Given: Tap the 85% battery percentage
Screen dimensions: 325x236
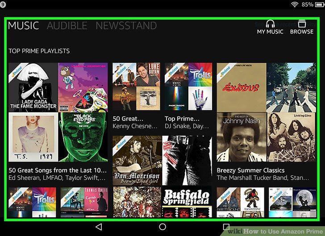Looking at the screenshot, I should 308,4.
